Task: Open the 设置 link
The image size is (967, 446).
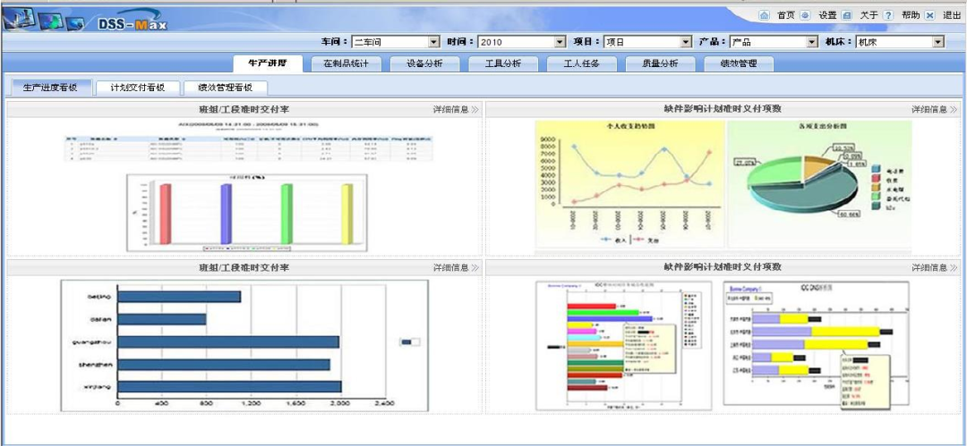Action: 827,15
